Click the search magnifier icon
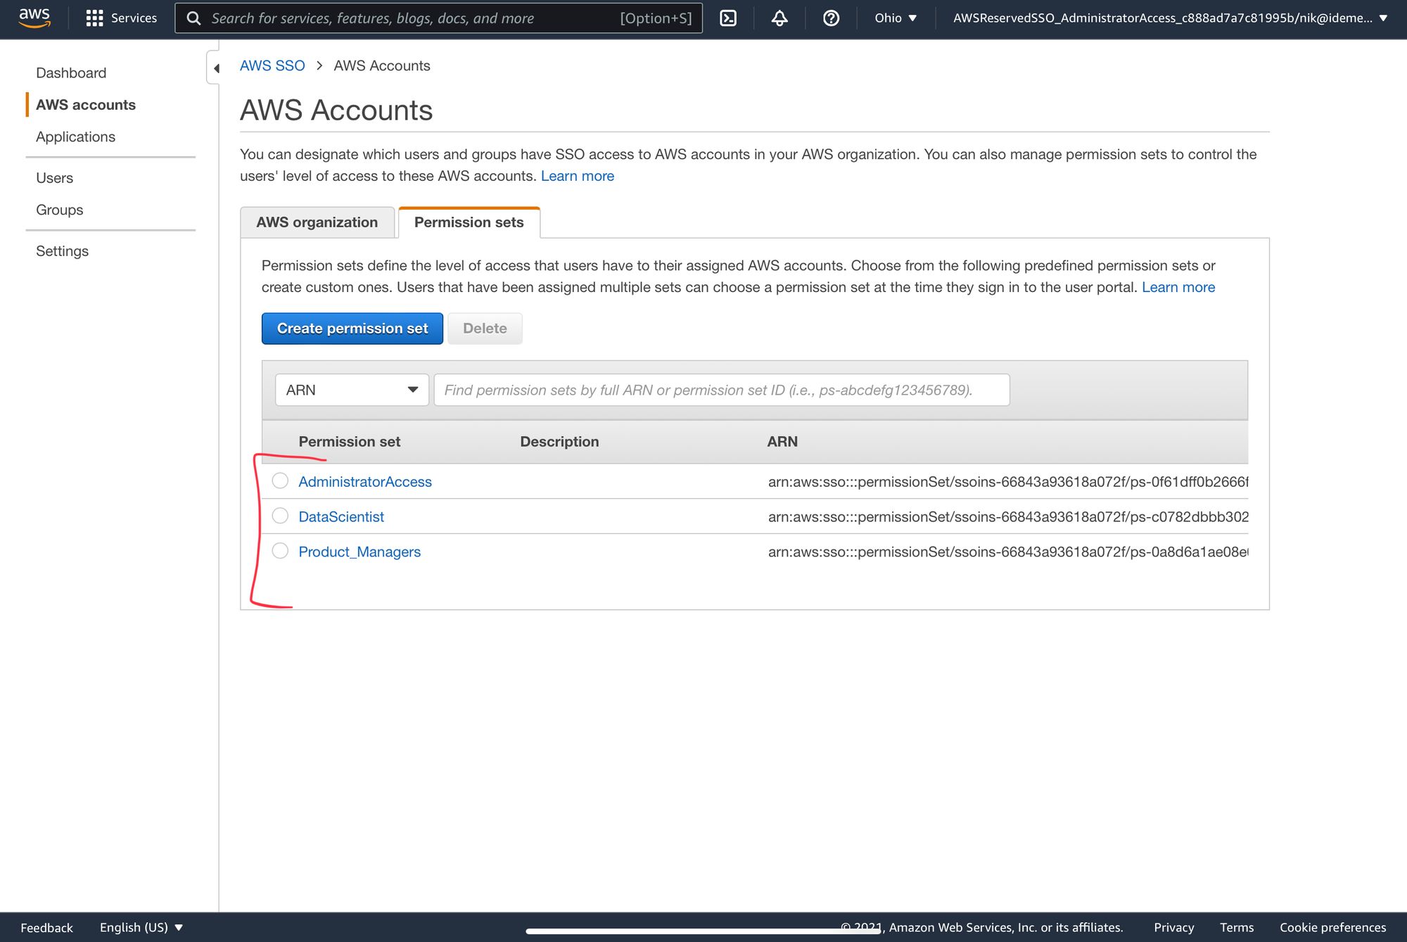Viewport: 1407px width, 942px height. point(193,18)
